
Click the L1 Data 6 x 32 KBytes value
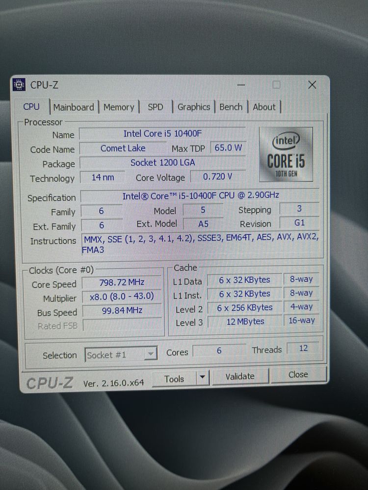pyautogui.click(x=244, y=280)
